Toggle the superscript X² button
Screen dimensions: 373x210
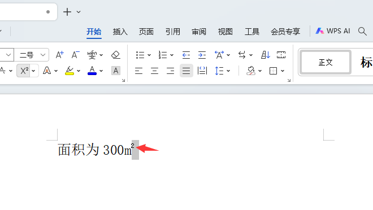(24, 71)
